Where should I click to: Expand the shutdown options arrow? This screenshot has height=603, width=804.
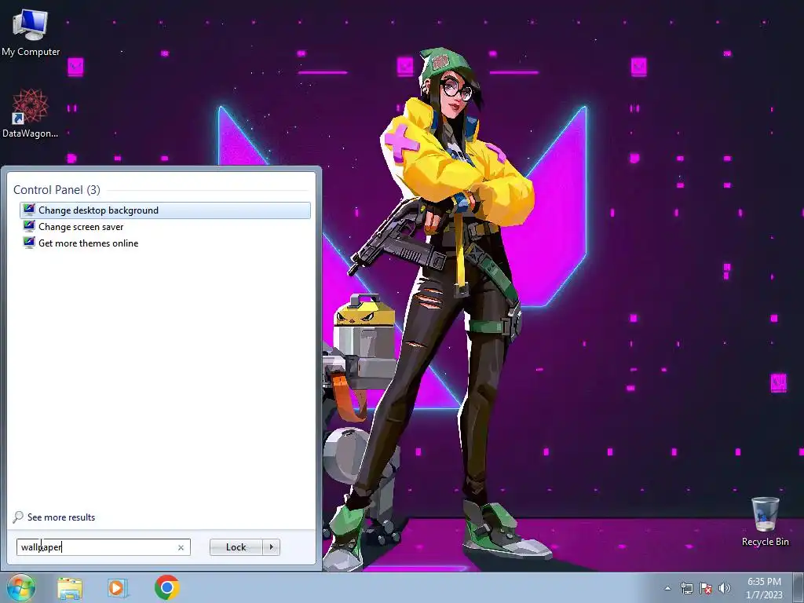271,547
